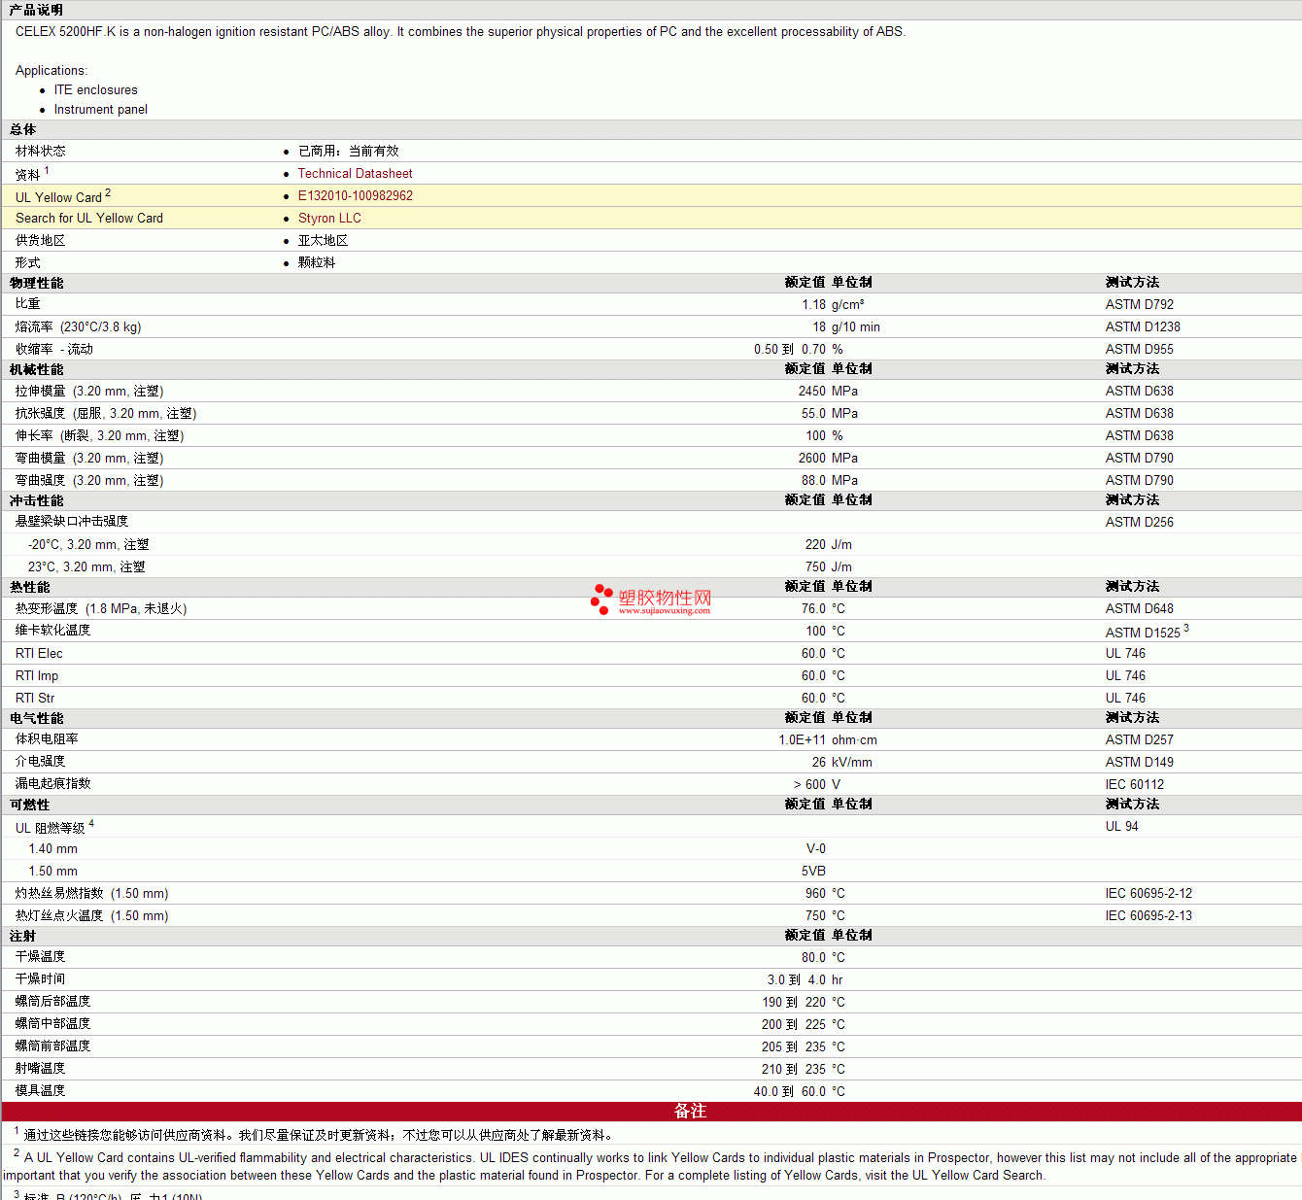
Task: Select the -20°C impact value 220
Action: (815, 544)
